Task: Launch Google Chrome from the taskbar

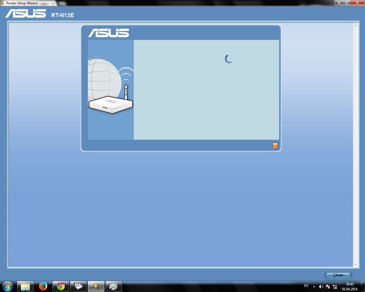Action: click(x=60, y=286)
